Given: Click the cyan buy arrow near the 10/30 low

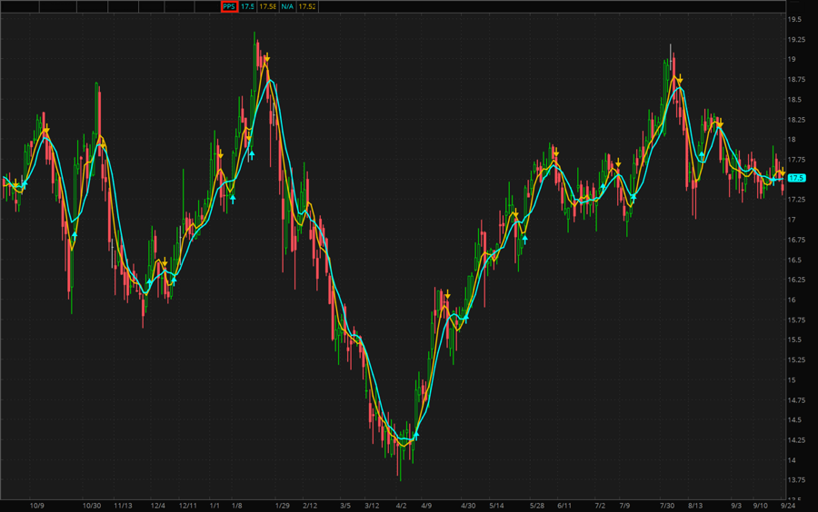Looking at the screenshot, I should coord(75,235).
